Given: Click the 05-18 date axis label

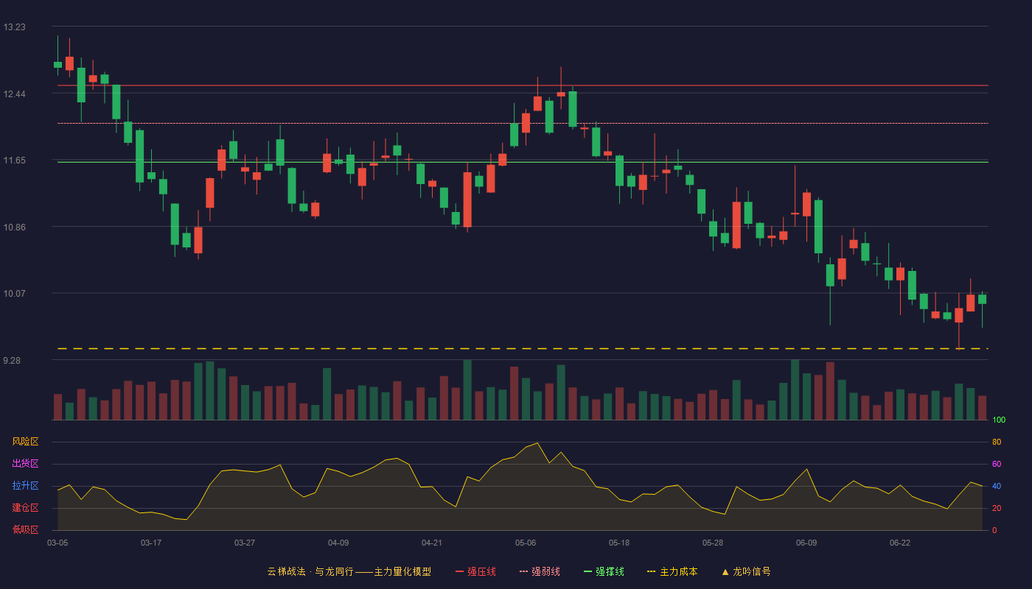Looking at the screenshot, I should click(619, 543).
